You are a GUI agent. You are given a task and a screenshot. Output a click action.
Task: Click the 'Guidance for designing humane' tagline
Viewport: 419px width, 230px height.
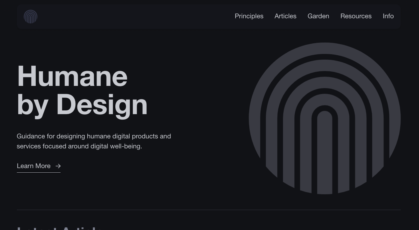tap(94, 141)
